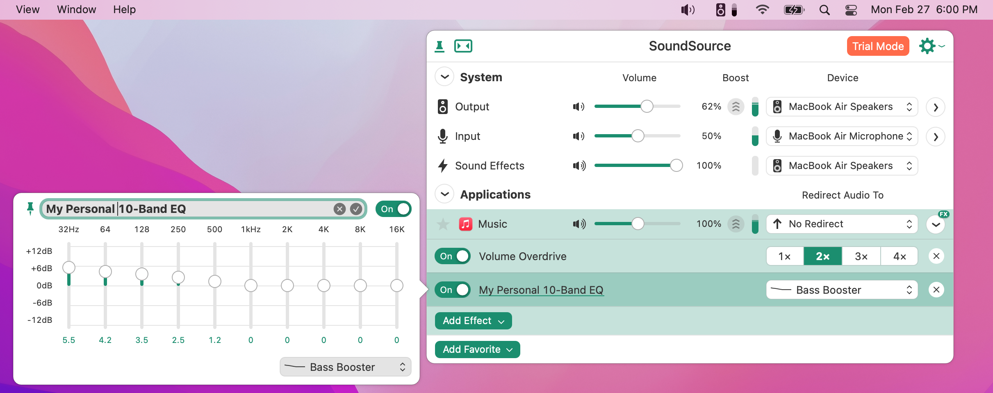Screen dimensions: 993x393
Task: Adjust the Music volume slider
Action: coord(637,224)
